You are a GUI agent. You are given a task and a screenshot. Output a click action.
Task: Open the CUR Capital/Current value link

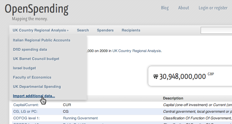[x=67, y=105]
